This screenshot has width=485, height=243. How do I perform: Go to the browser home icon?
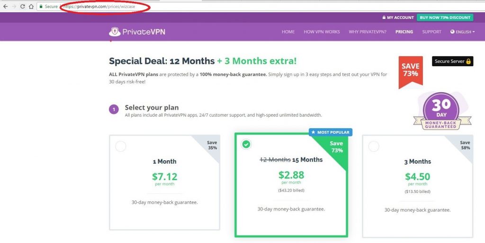[31, 7]
